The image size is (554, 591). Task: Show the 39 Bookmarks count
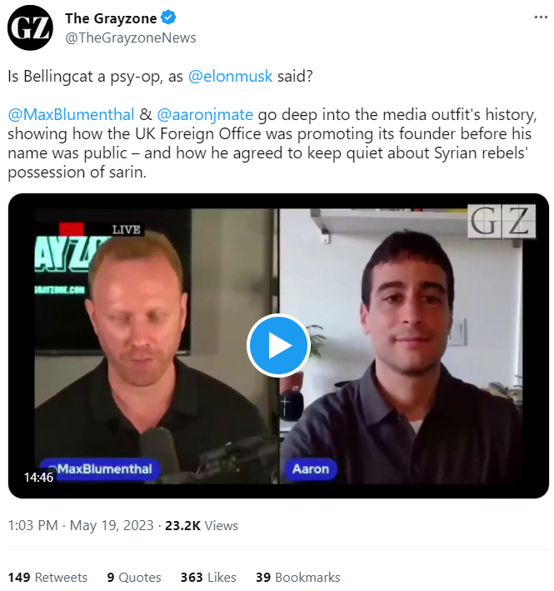(297, 577)
